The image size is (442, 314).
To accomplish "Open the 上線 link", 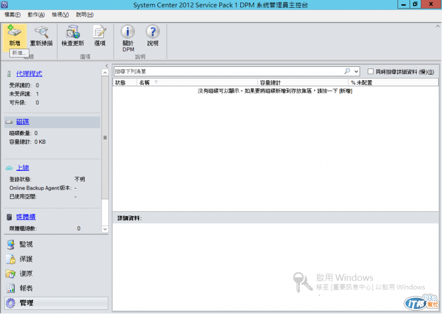I will [23, 168].
